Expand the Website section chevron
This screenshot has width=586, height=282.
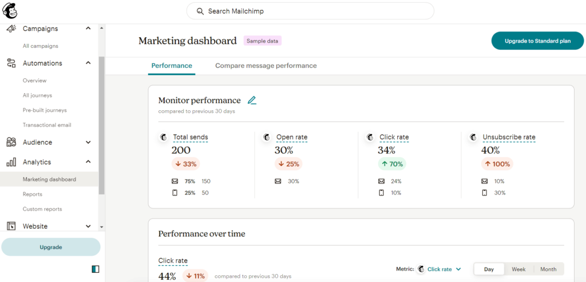click(x=88, y=226)
